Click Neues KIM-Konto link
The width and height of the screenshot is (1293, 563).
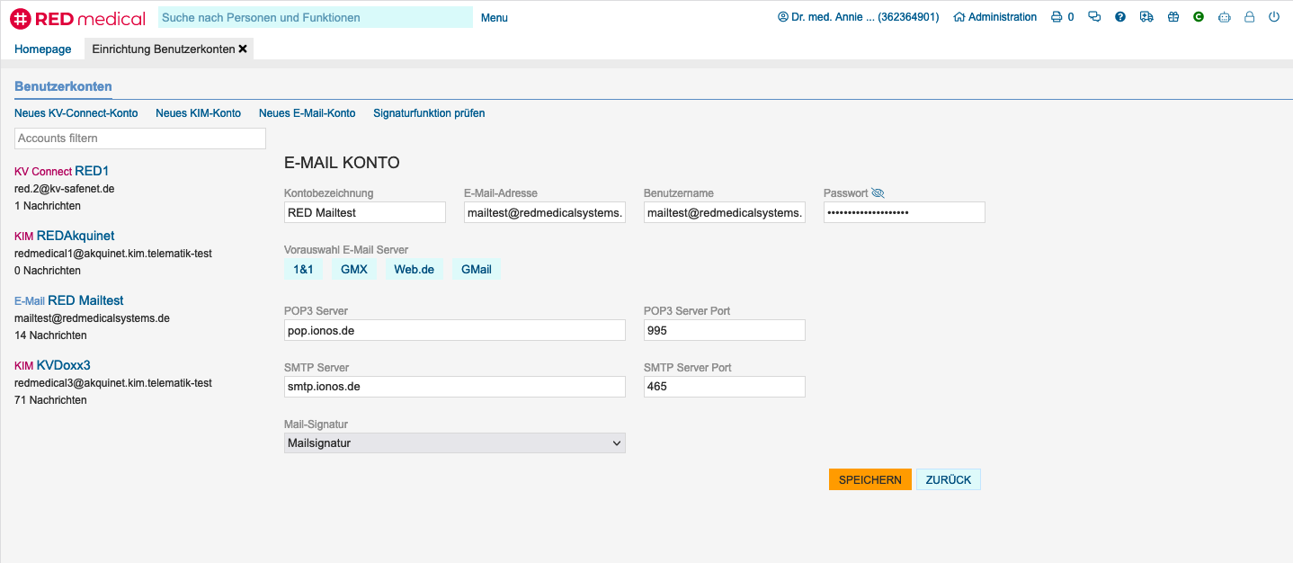(x=198, y=113)
